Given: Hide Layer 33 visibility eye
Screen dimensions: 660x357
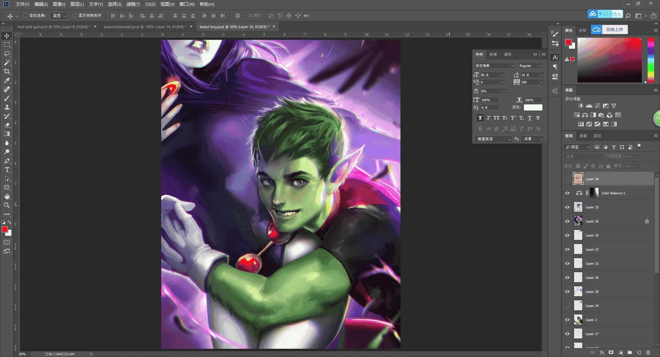Looking at the screenshot, I should point(567,207).
